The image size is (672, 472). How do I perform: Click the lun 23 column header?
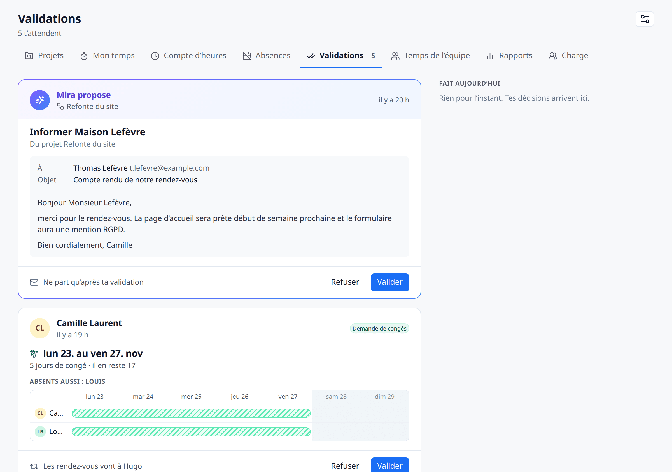coord(95,397)
